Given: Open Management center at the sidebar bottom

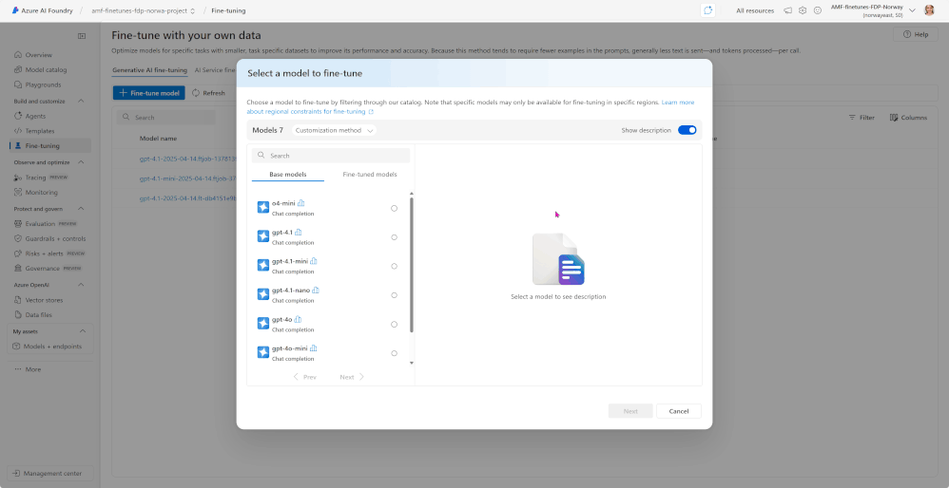Looking at the screenshot, I should point(50,474).
